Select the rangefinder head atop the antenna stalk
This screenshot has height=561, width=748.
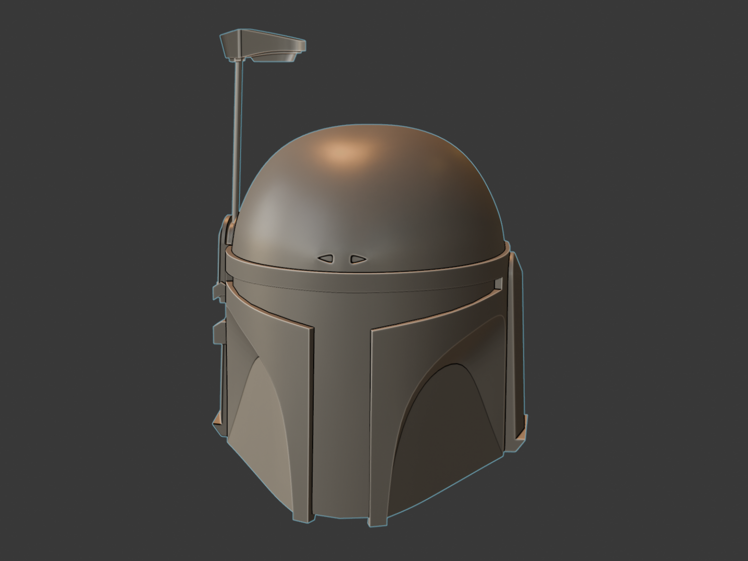tap(263, 46)
